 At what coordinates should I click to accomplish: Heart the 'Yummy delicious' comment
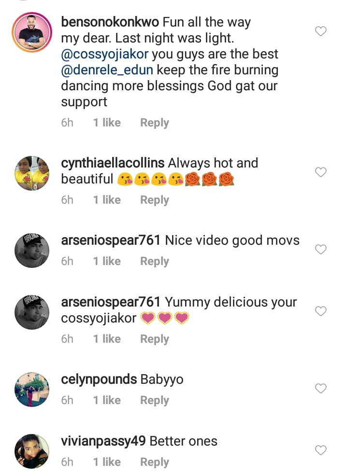[x=320, y=311]
